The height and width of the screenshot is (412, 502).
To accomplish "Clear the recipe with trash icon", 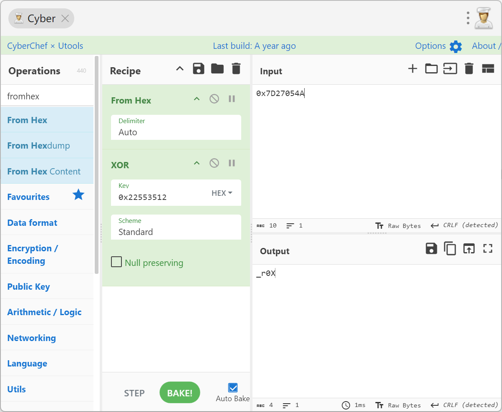I will point(236,69).
